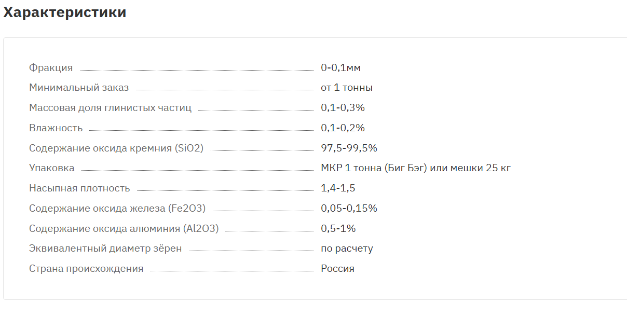Select the 97,5-99,5% value
Image resolution: width=627 pixels, height=317 pixels.
349,148
